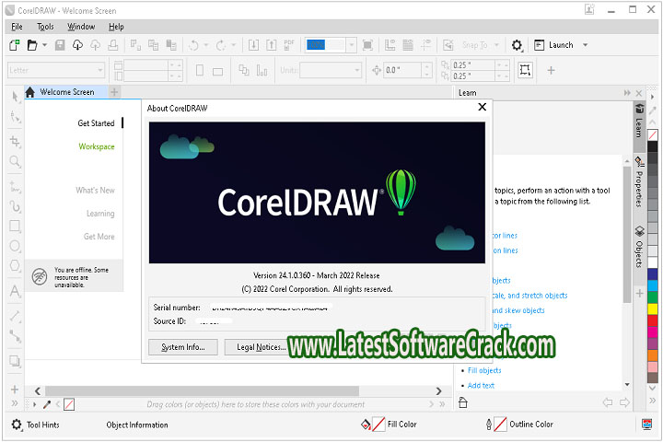Pick the black color swatch in palette
This screenshot has width=663, height=442.
[653, 146]
